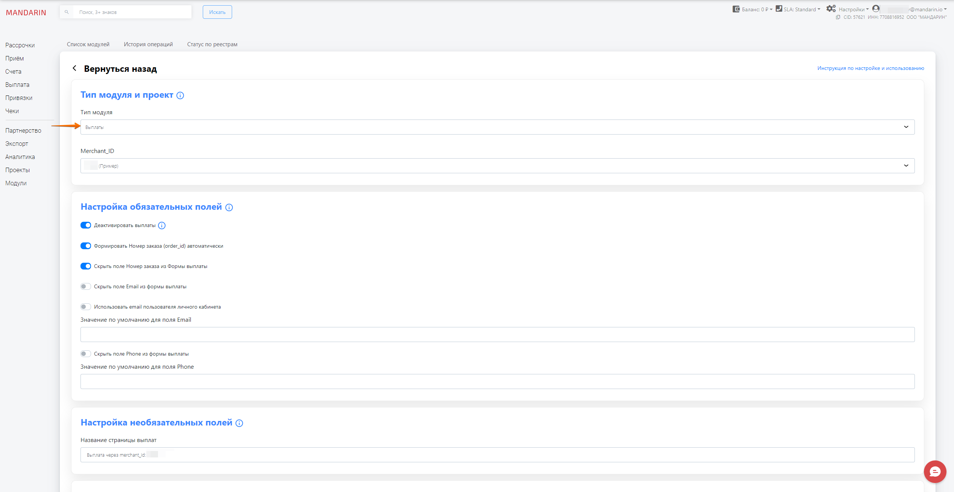Screen dimensions: 954x492
Task: Open the red chat support bubble
Action: coord(935,471)
